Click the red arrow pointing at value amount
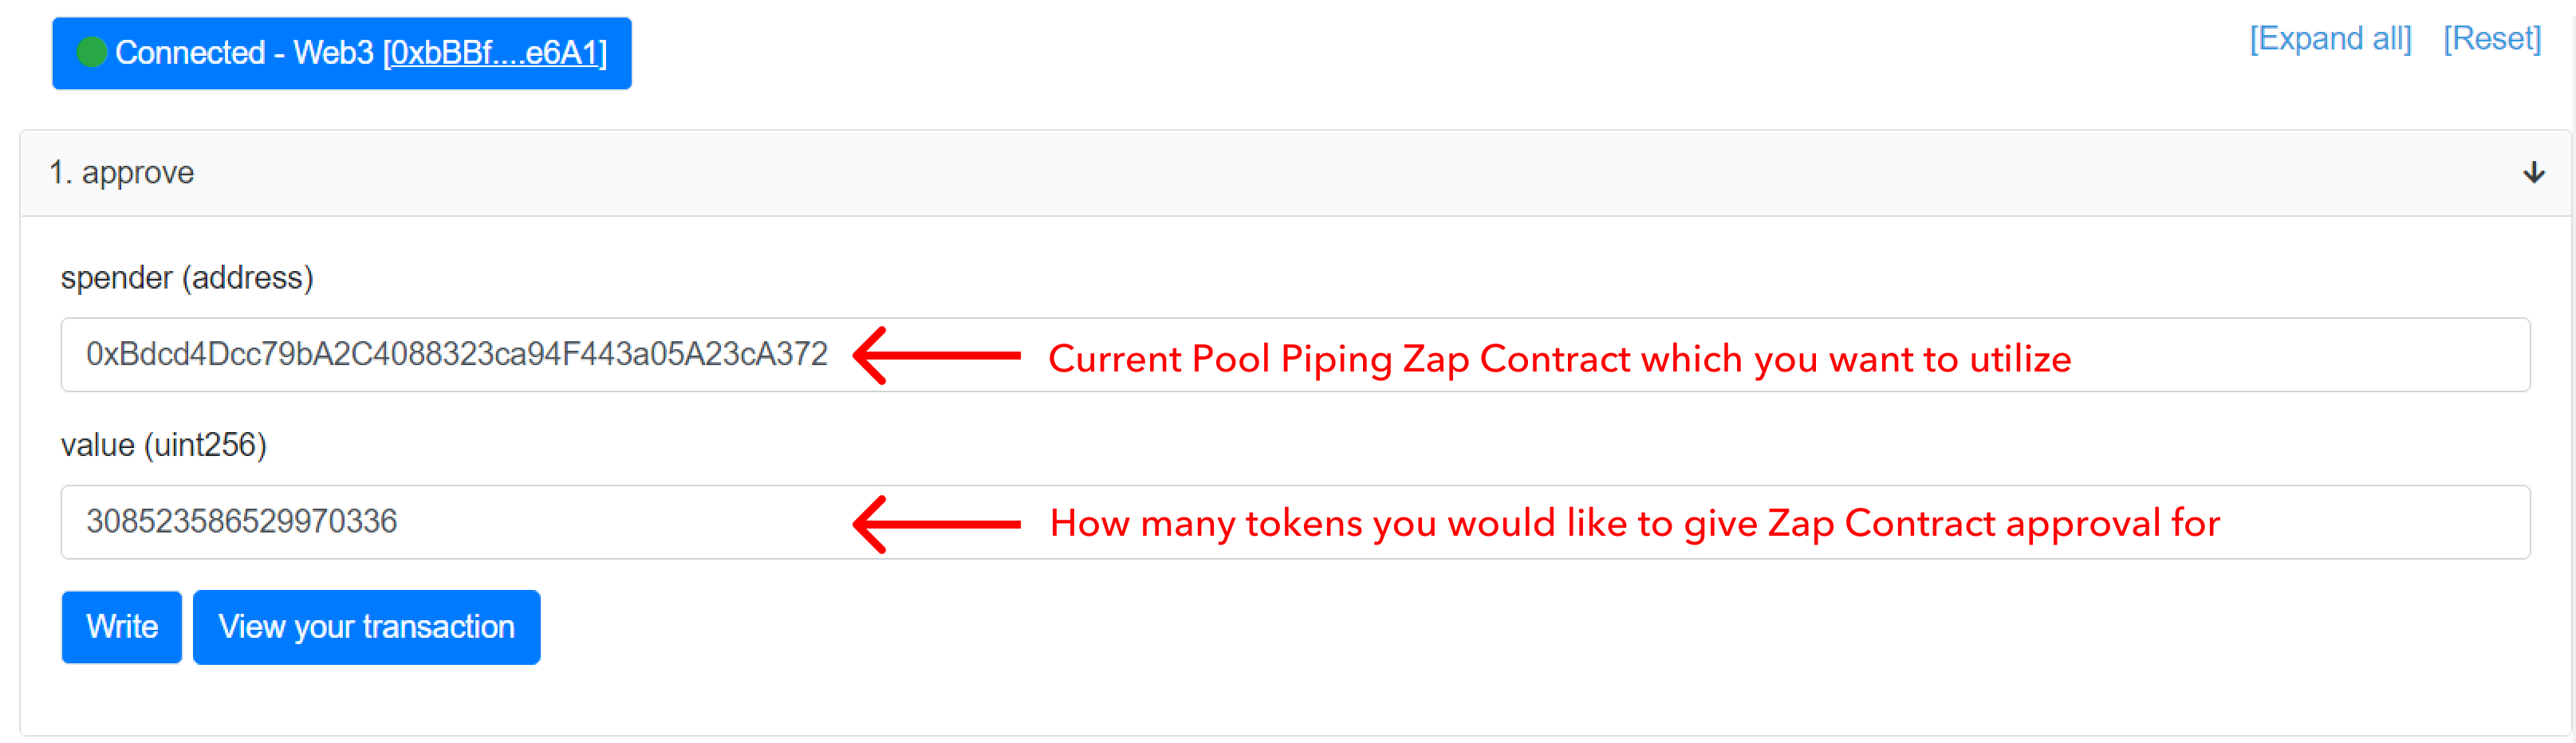2576x743 pixels. 936,523
